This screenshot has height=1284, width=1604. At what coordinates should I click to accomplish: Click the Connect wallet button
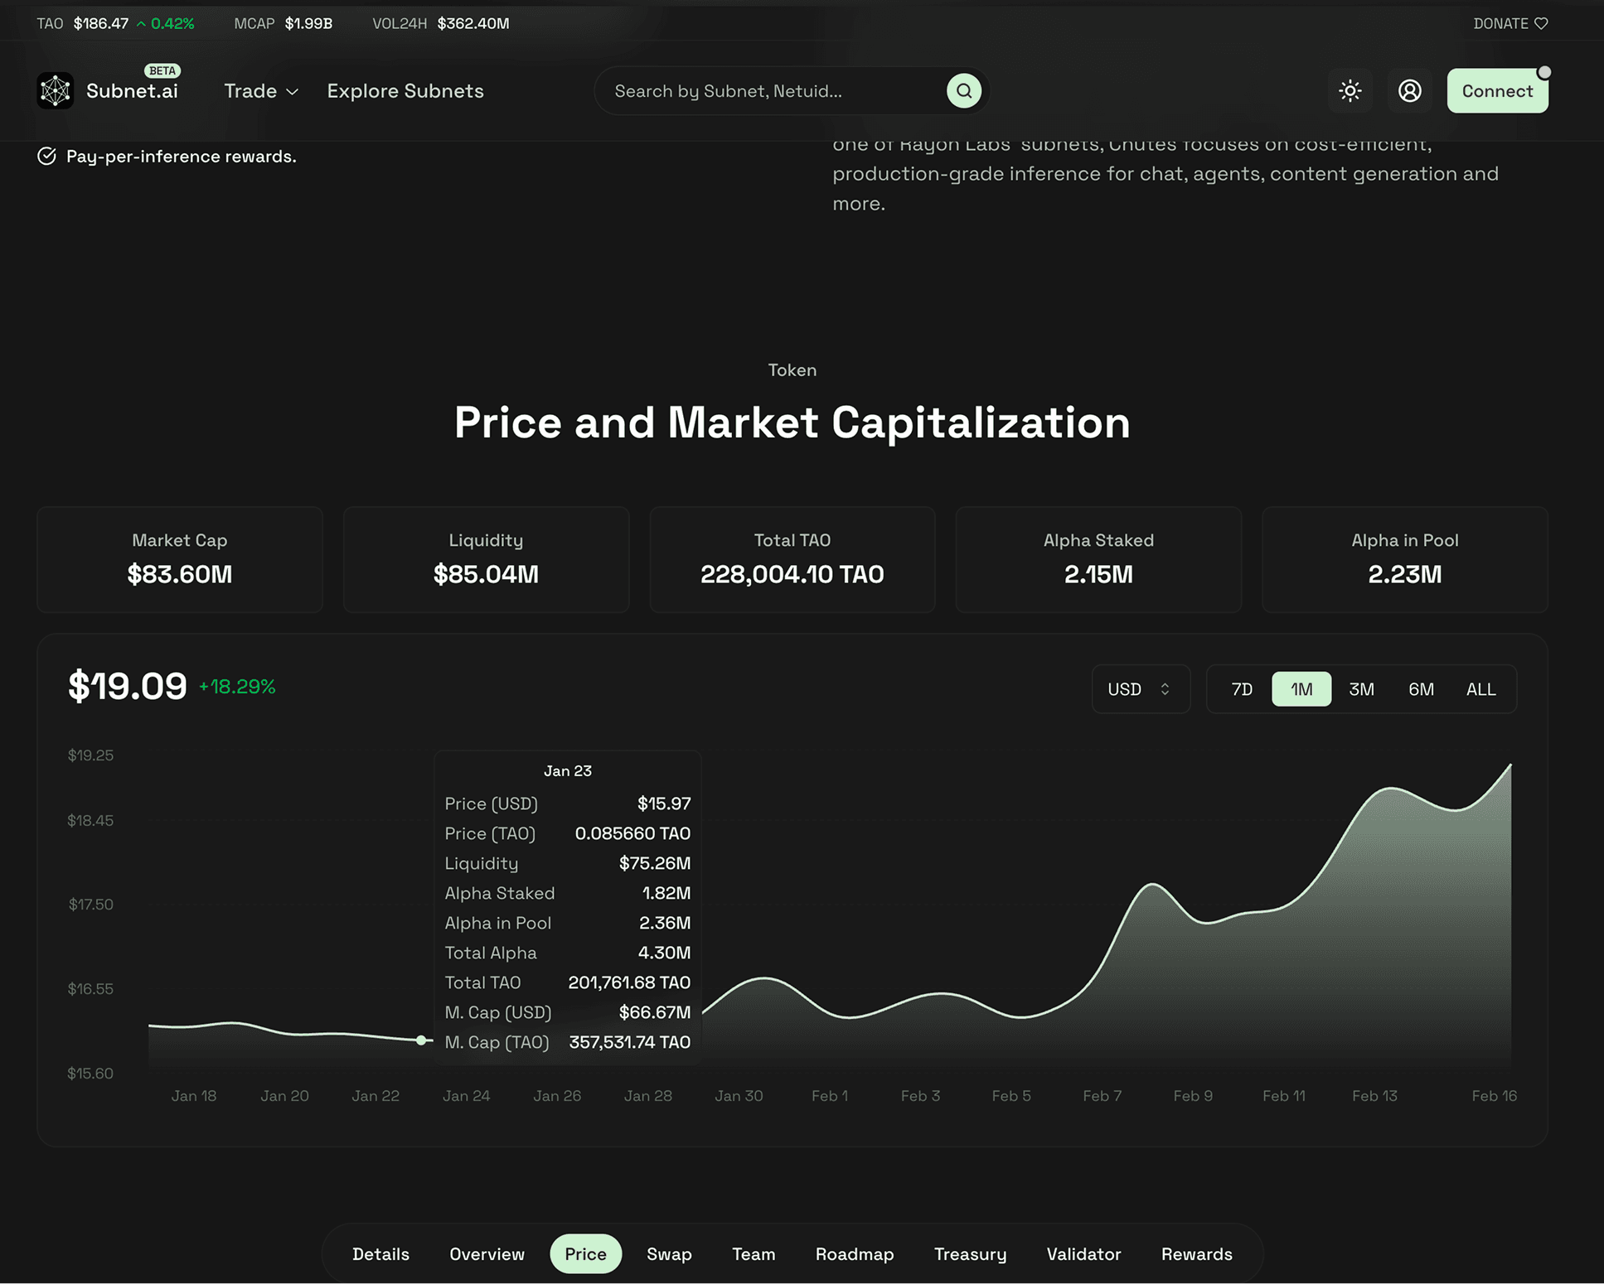click(1496, 91)
